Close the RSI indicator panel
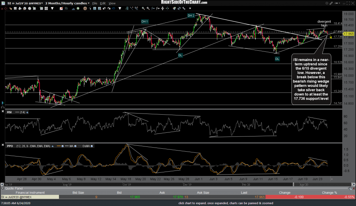This screenshot has height=206, width=356. [x=3, y=112]
